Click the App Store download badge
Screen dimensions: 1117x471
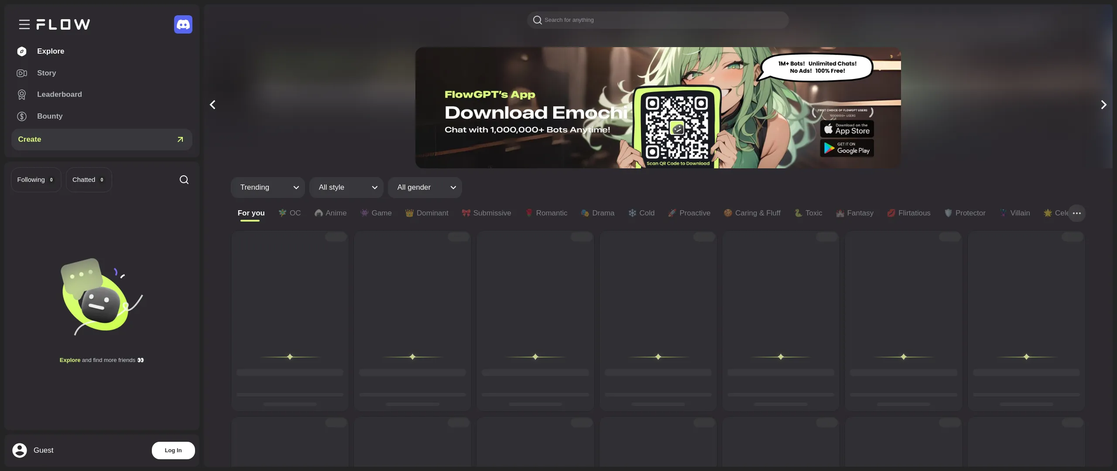[847, 129]
